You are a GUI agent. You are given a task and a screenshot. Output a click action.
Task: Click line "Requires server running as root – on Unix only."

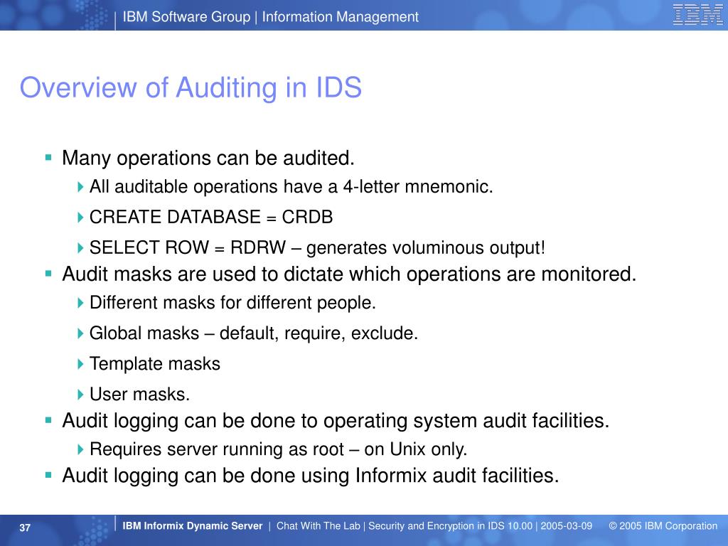click(x=278, y=449)
